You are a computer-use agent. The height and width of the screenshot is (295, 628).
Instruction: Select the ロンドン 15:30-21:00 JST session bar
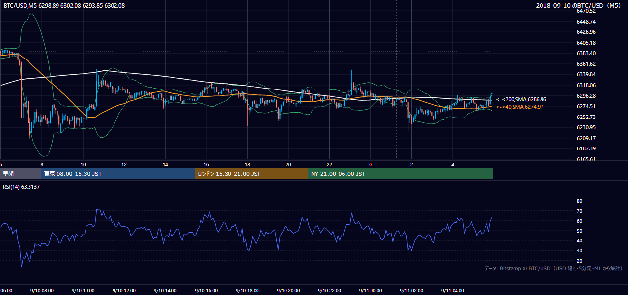point(252,173)
